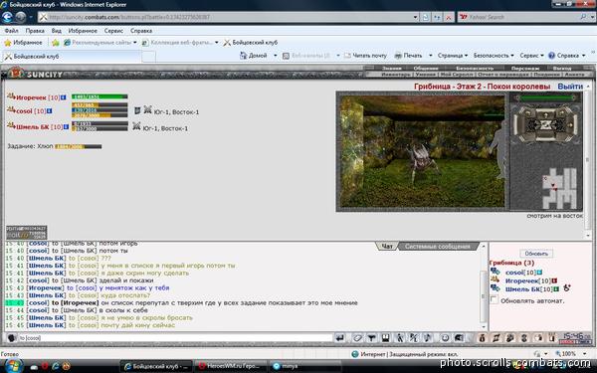Click Шмель БК name in the party list
Viewport: 597px width, 373px height.
(x=33, y=126)
